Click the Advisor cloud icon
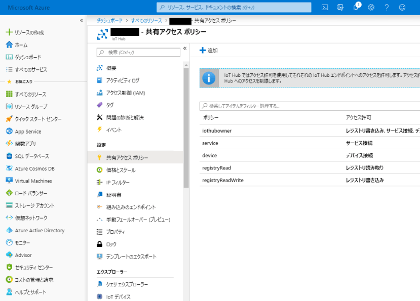 coord(9,255)
